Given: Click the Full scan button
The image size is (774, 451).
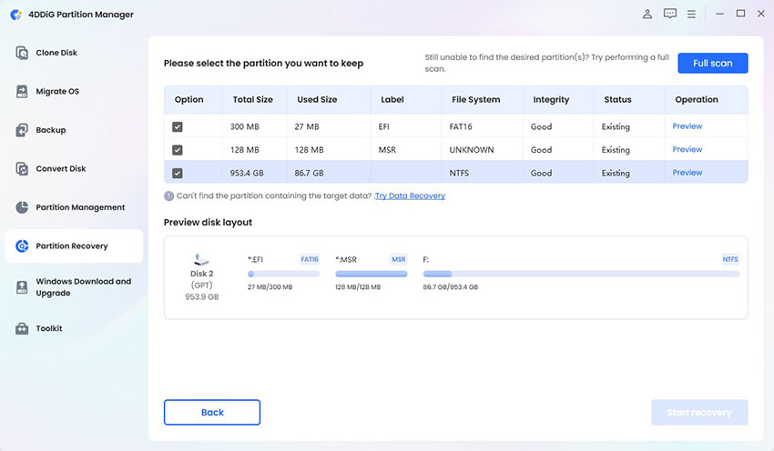Looking at the screenshot, I should click(x=712, y=64).
